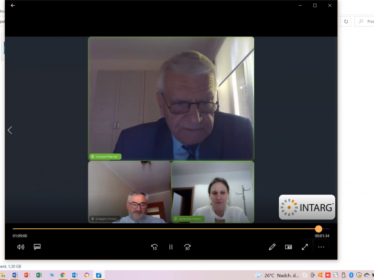Click the search field in background window
Screen dimensions: 374x280
[366, 21]
